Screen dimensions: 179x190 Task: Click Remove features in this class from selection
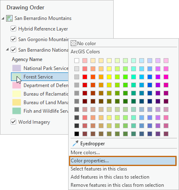[x=117, y=185]
